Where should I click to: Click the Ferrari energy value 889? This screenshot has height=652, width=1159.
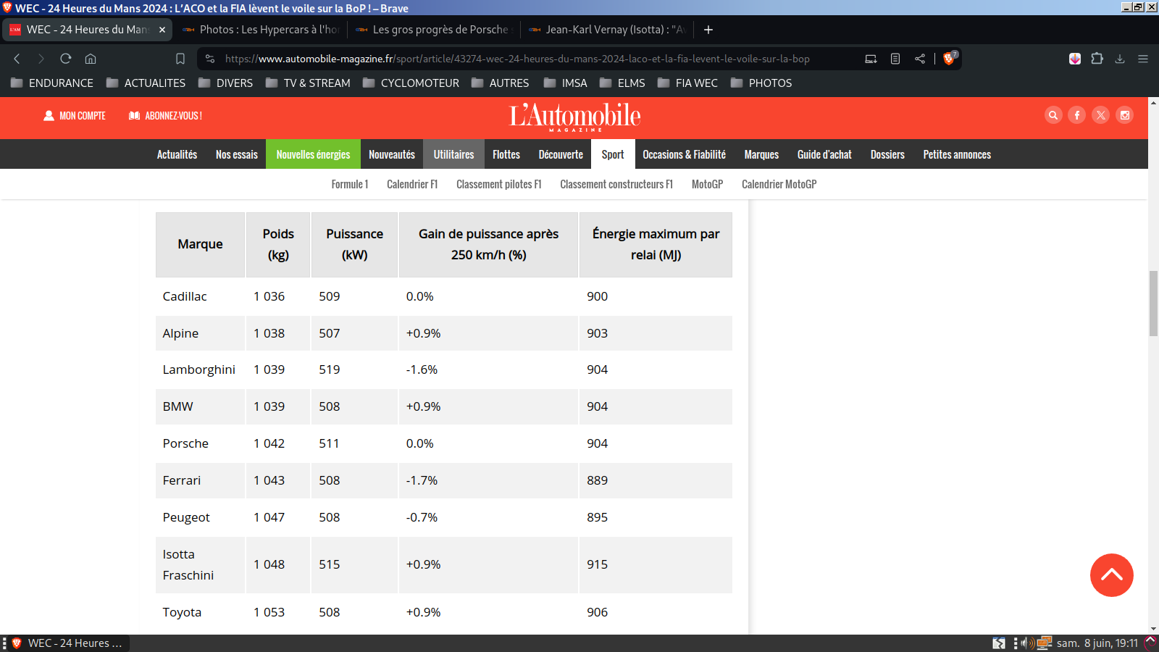click(x=598, y=480)
